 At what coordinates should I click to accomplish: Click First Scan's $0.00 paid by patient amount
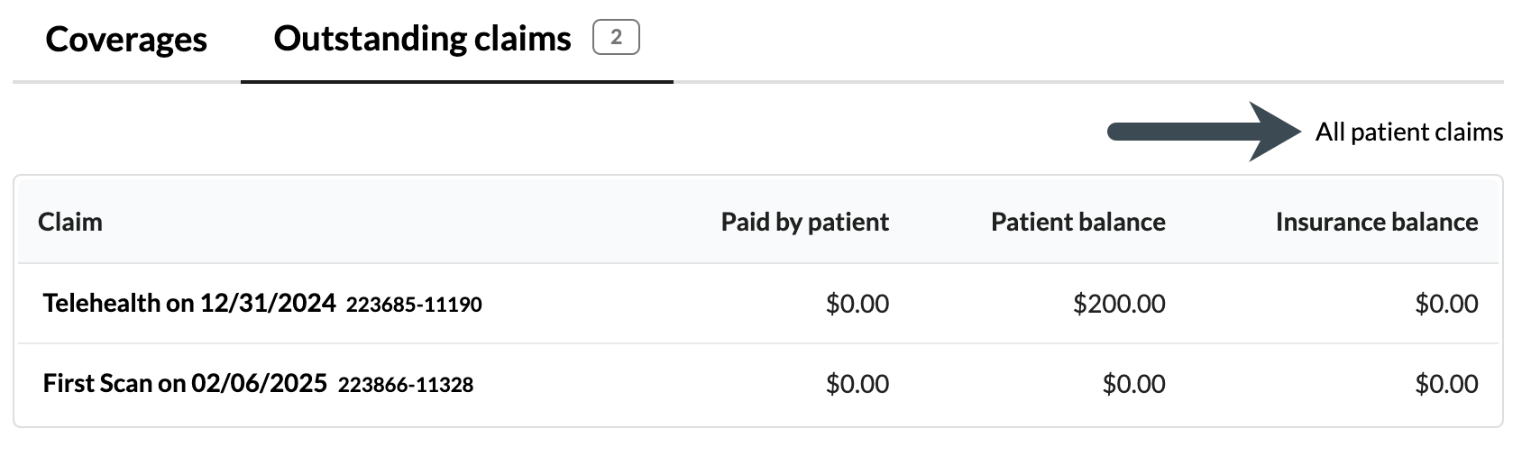point(857,385)
